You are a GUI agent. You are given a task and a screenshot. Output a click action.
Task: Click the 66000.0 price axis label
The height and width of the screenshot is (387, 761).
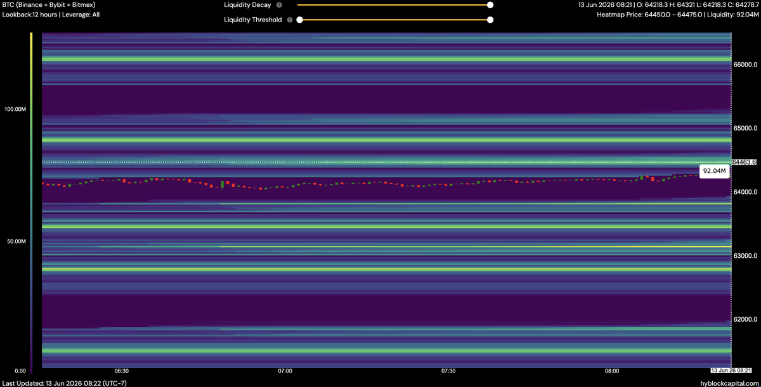pos(746,65)
